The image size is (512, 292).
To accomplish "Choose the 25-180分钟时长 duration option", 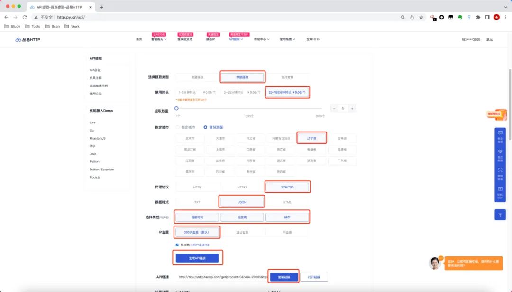I will tap(287, 92).
